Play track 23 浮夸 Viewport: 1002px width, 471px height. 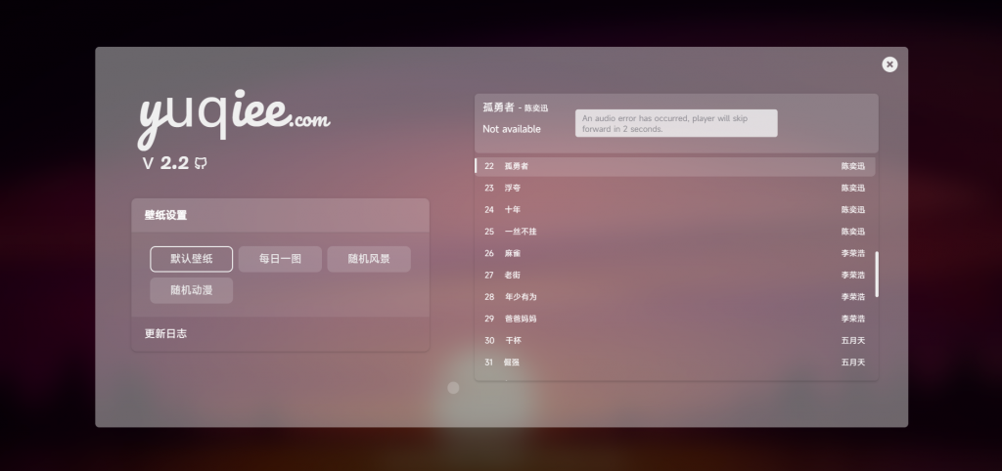coord(675,188)
